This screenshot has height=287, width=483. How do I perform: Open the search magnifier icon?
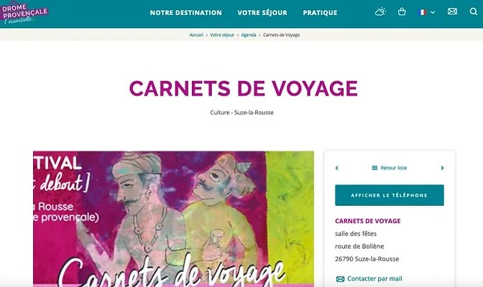[x=474, y=11]
